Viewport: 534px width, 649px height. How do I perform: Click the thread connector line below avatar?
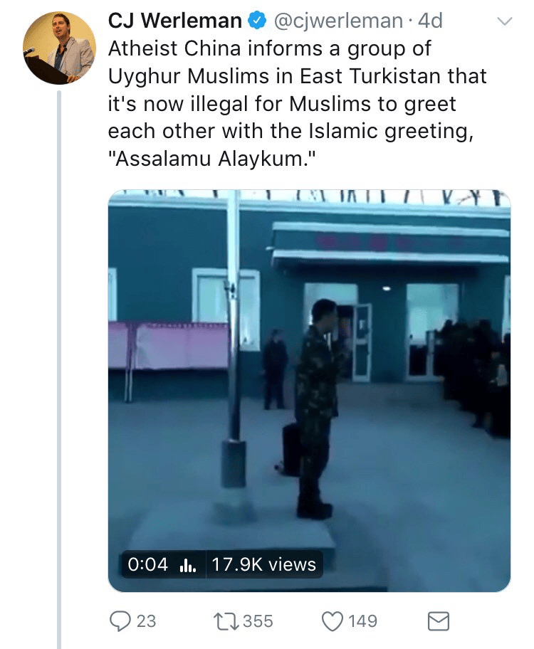click(x=59, y=369)
